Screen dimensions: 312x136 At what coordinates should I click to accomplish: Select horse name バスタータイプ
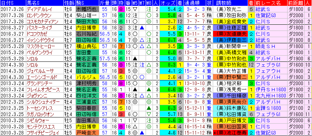(39, 28)
